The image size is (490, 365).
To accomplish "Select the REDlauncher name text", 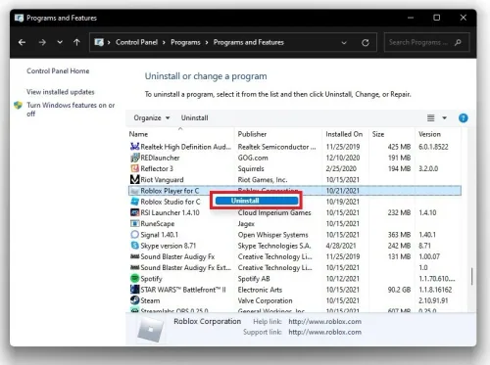I will pos(160,158).
